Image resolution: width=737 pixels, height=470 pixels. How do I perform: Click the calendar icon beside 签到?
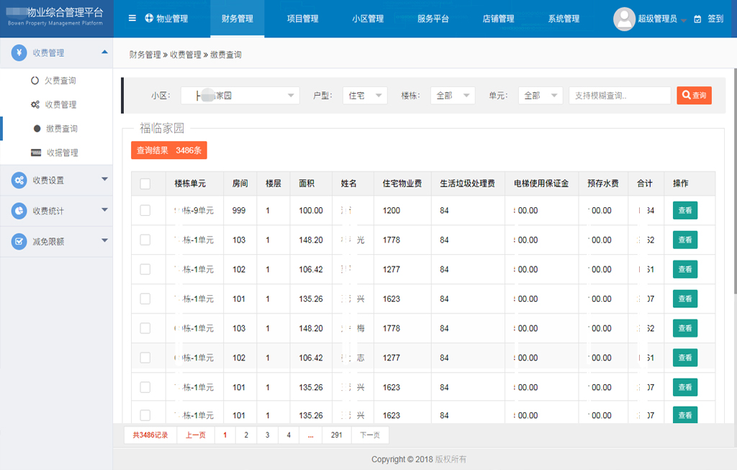coord(697,19)
